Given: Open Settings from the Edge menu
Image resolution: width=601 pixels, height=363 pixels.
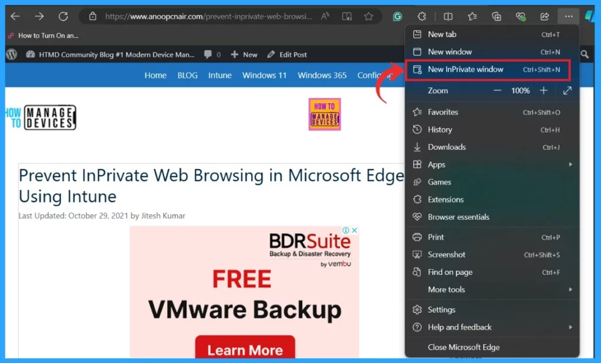Looking at the screenshot, I should [x=492, y=310].
